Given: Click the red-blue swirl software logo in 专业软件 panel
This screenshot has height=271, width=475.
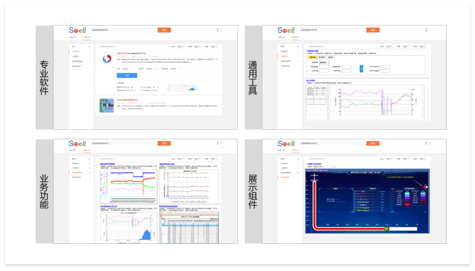Looking at the screenshot, I should click(107, 59).
